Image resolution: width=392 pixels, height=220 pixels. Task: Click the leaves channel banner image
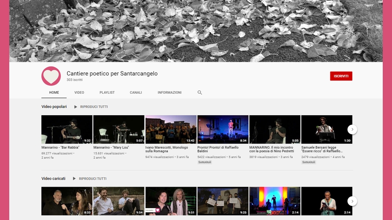(196, 31)
